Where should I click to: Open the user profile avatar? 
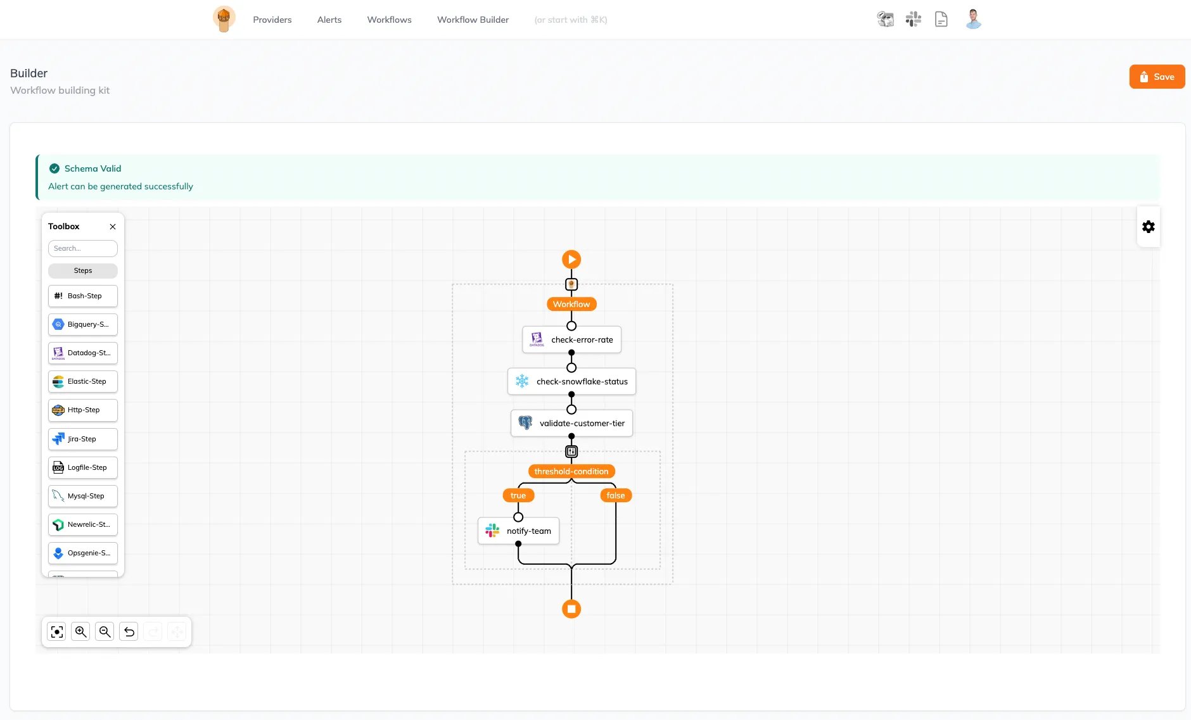(973, 20)
